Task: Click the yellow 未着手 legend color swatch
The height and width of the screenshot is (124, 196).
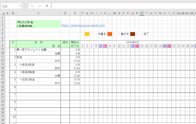Action: (x=87, y=34)
